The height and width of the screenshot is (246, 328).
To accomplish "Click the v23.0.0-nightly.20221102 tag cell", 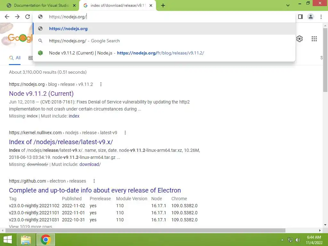I will 34,206.
